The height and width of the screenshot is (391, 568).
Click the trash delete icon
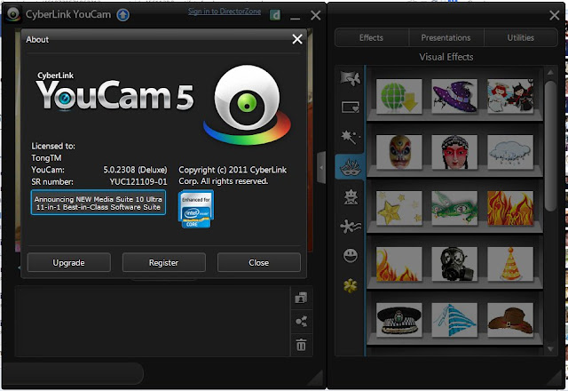[x=301, y=345]
